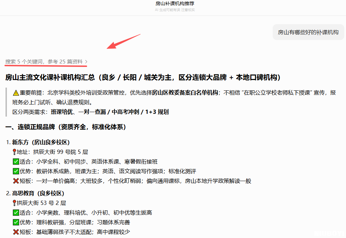346x238 pixels.
Task: Click the pin icon beside 拱辰大街 99 号院
Action: click(14, 152)
